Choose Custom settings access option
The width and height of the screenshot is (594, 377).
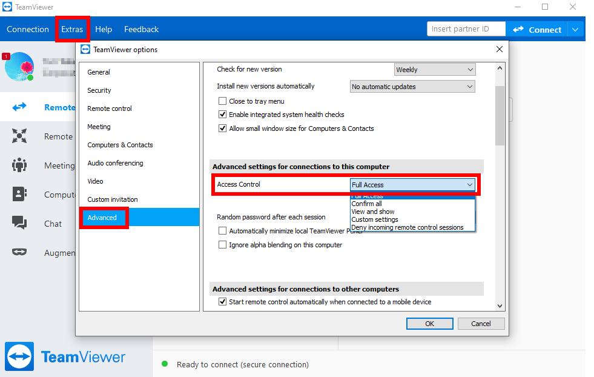tap(412, 219)
